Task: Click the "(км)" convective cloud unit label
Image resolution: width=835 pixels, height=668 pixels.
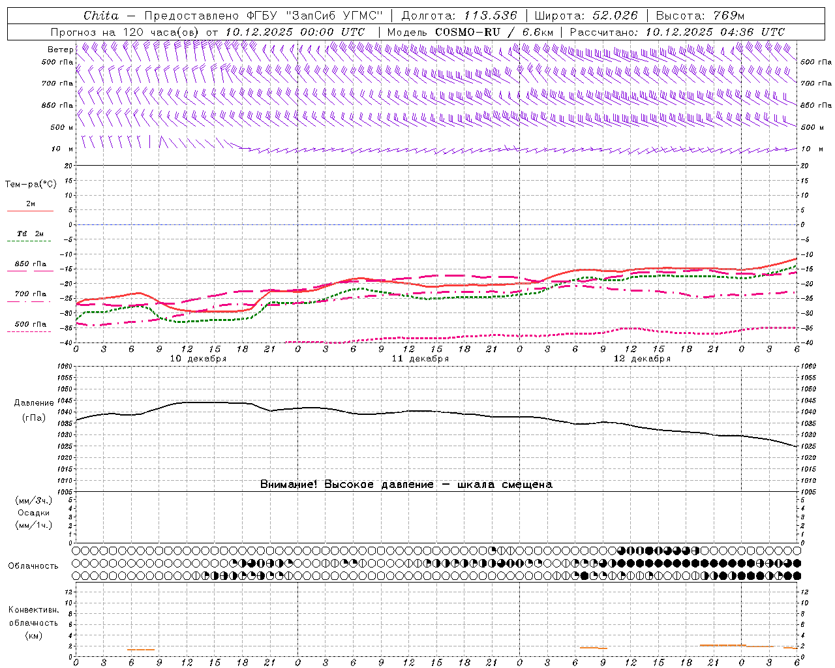Action: (x=33, y=635)
